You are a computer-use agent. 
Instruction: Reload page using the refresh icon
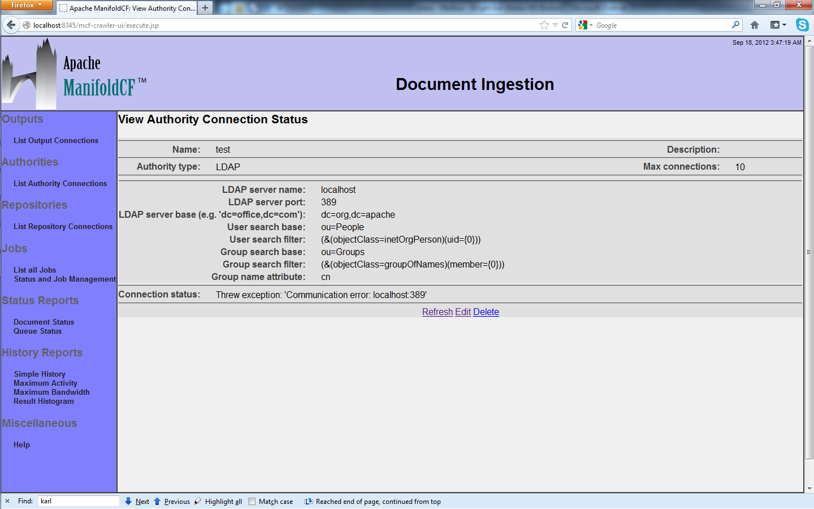[565, 25]
